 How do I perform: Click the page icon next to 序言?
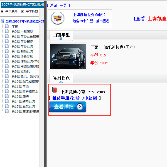tap(7, 26)
